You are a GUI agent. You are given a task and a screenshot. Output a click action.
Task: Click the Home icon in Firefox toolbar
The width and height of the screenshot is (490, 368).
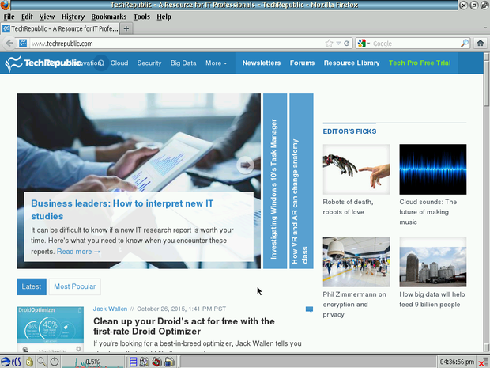pos(481,44)
